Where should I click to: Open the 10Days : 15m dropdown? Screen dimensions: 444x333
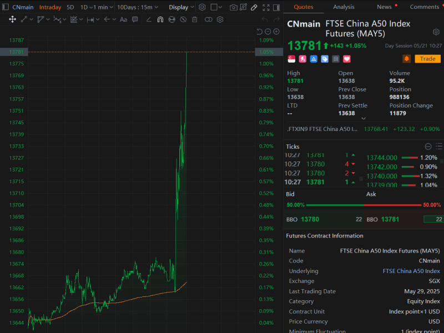point(138,7)
